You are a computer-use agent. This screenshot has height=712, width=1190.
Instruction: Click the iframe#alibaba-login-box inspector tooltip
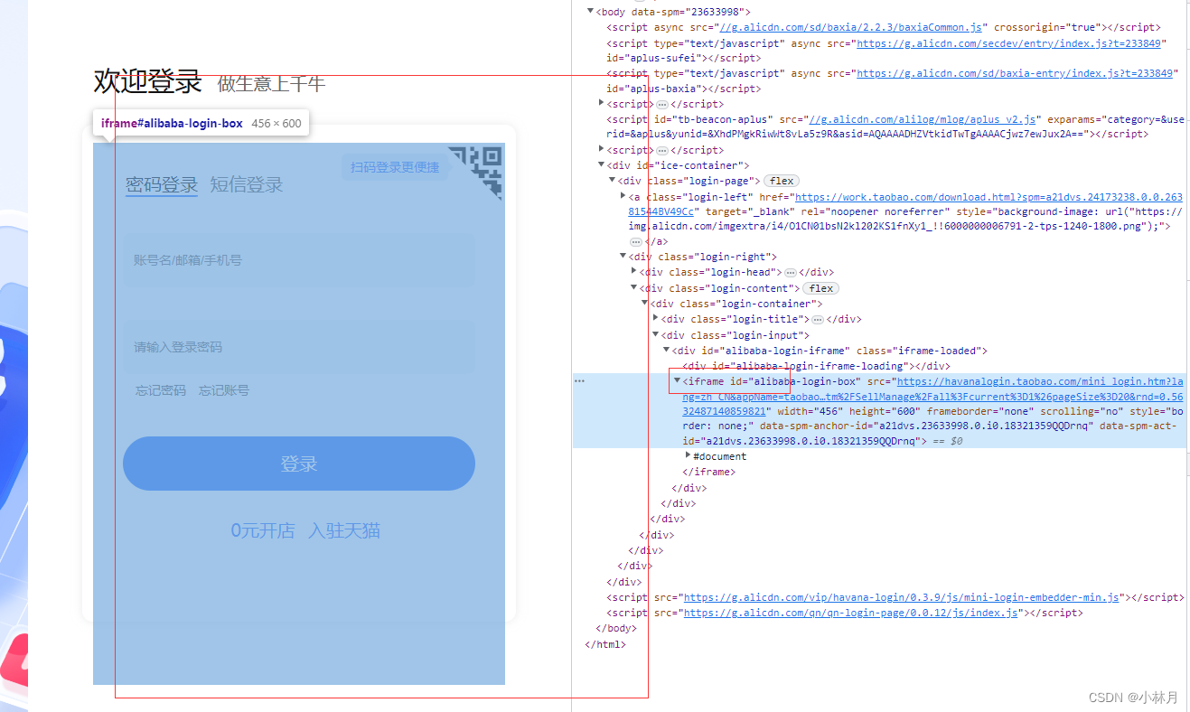(201, 123)
